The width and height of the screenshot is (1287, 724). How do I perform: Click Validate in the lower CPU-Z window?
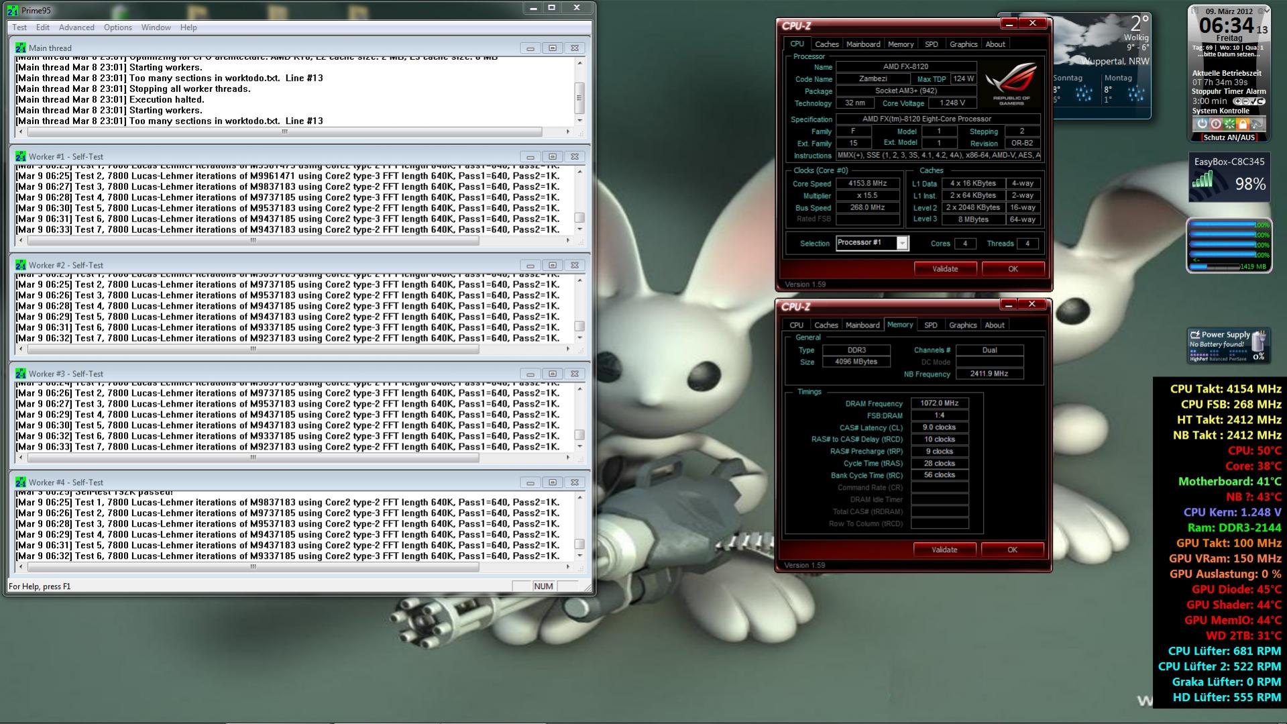tap(944, 550)
